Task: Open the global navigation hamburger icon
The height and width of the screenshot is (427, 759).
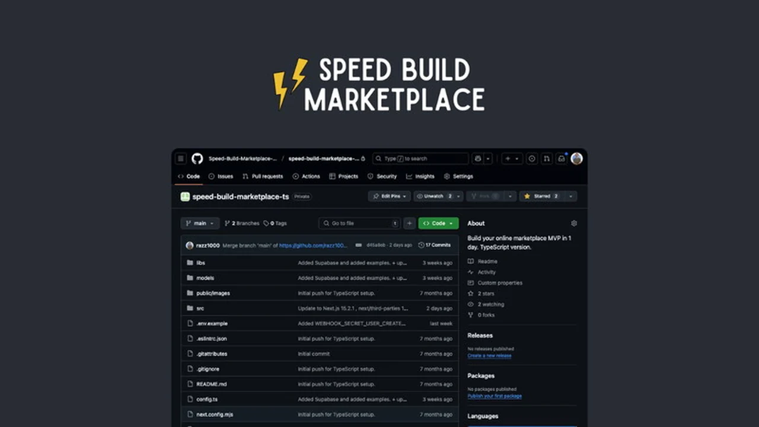Action: [180, 158]
